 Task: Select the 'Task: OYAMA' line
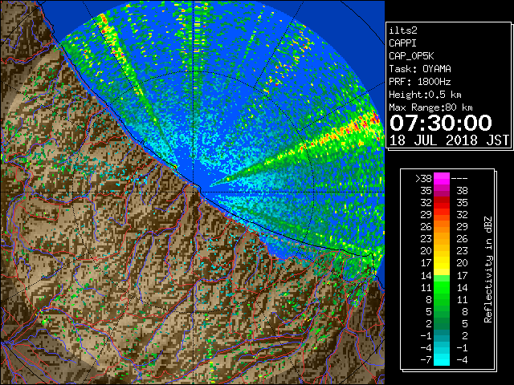point(420,69)
